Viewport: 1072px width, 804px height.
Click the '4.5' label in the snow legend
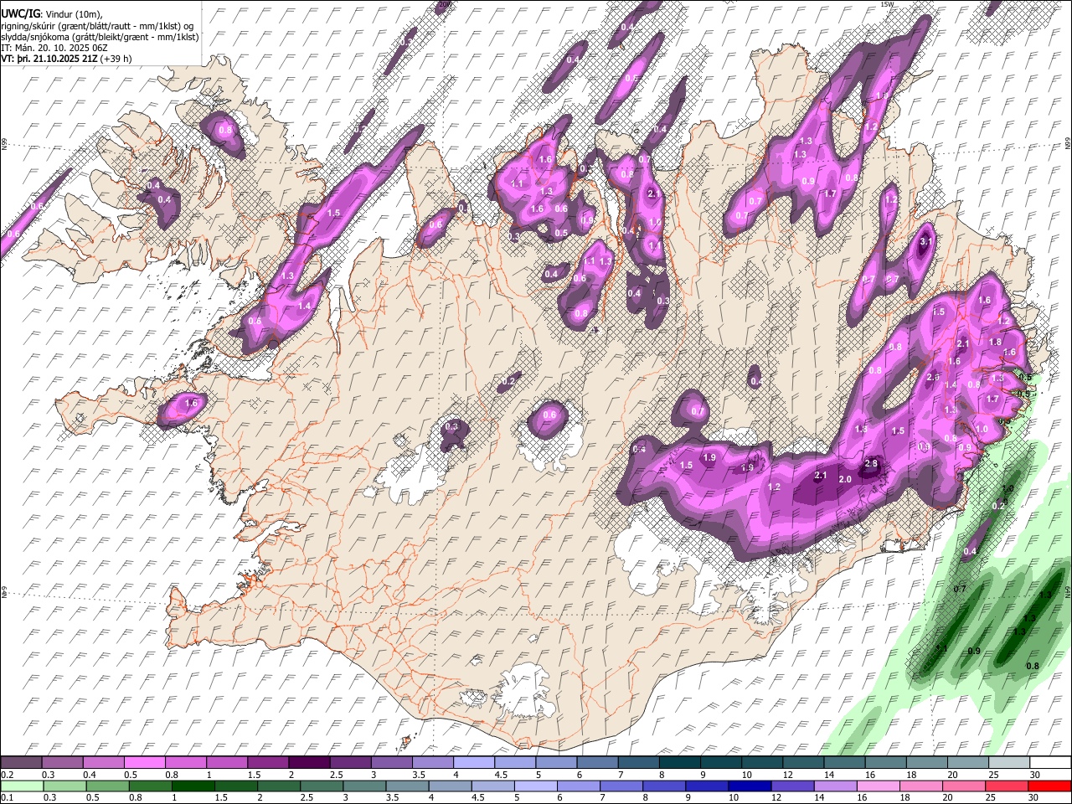[x=501, y=775]
